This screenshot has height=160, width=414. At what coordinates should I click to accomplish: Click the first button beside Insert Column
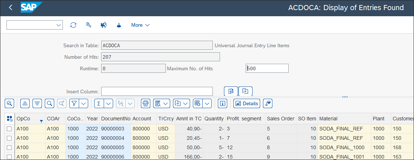[x=231, y=91]
